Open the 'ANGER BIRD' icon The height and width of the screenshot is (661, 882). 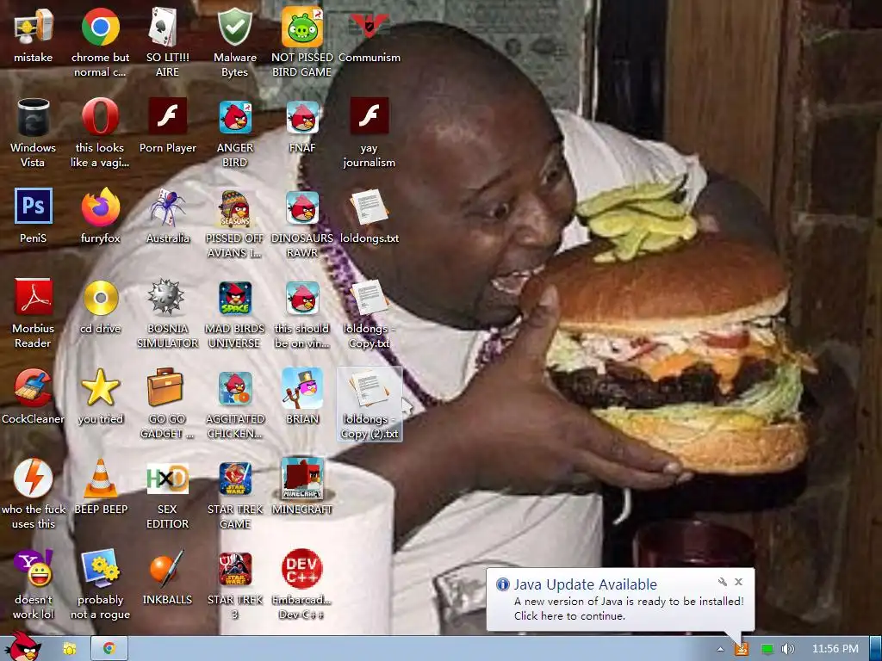click(234, 117)
